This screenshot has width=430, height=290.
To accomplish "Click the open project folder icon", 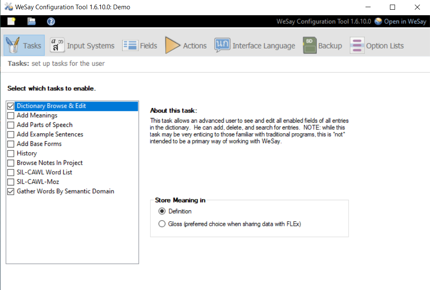I will click(31, 21).
